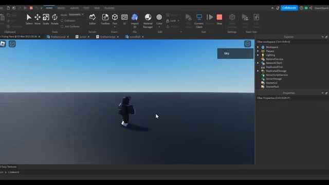Stop the running playtest
The height and width of the screenshot is (185, 329).
[x=220, y=19]
